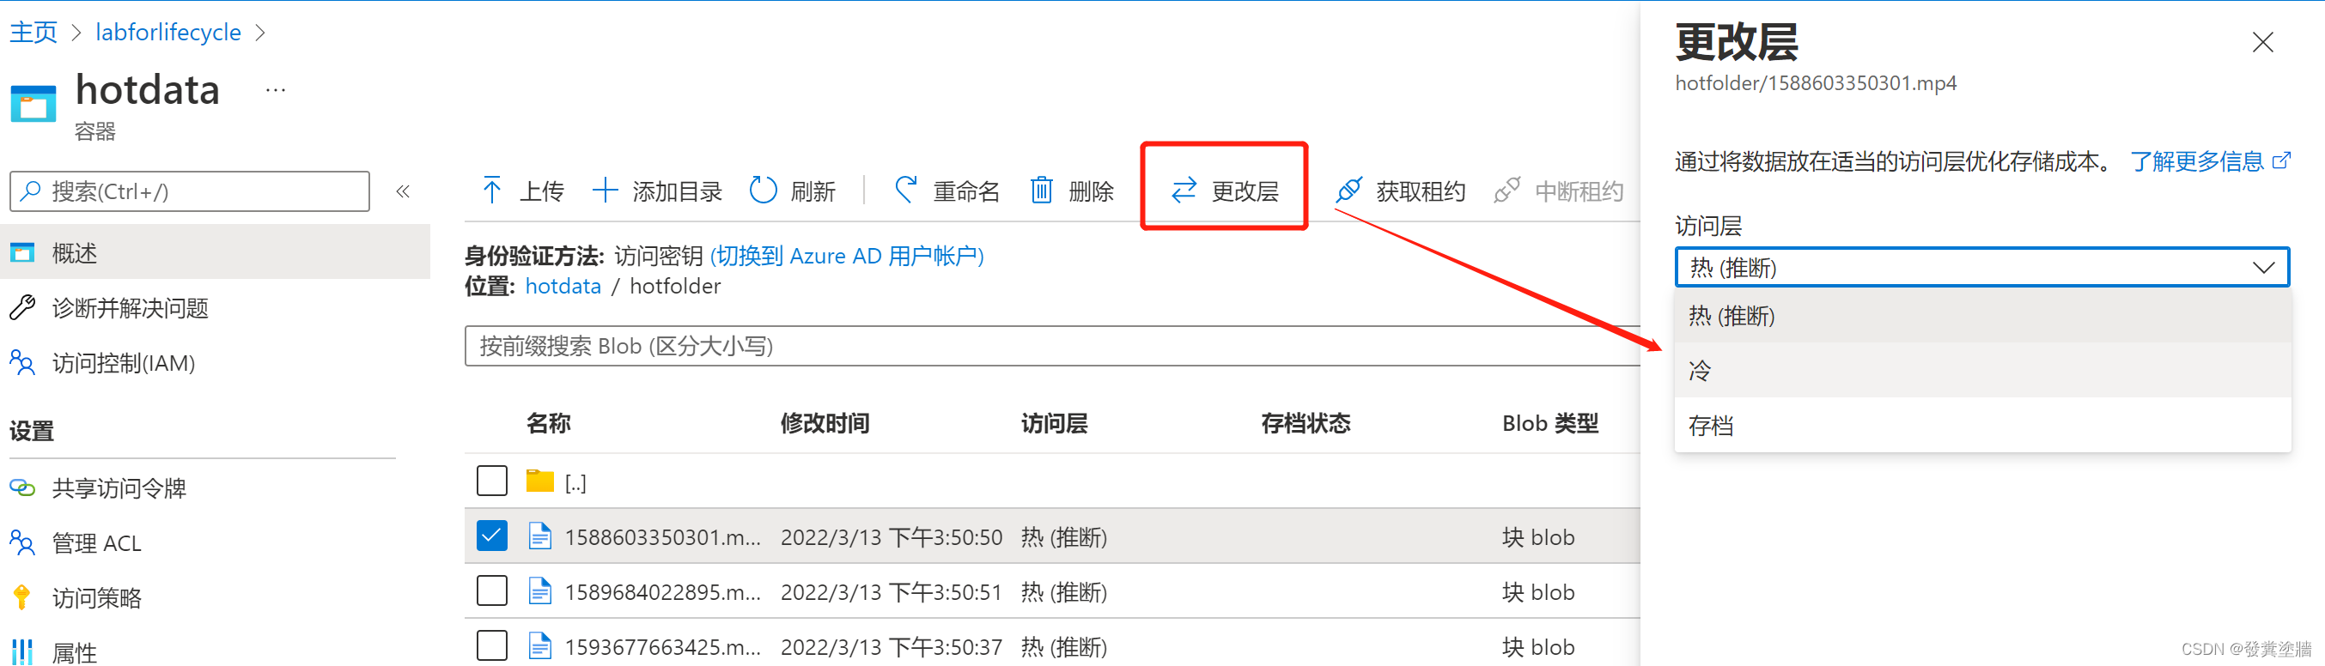Image resolution: width=2325 pixels, height=666 pixels.
Task: Click file icon of 1588603350301 blob
Action: 539,536
